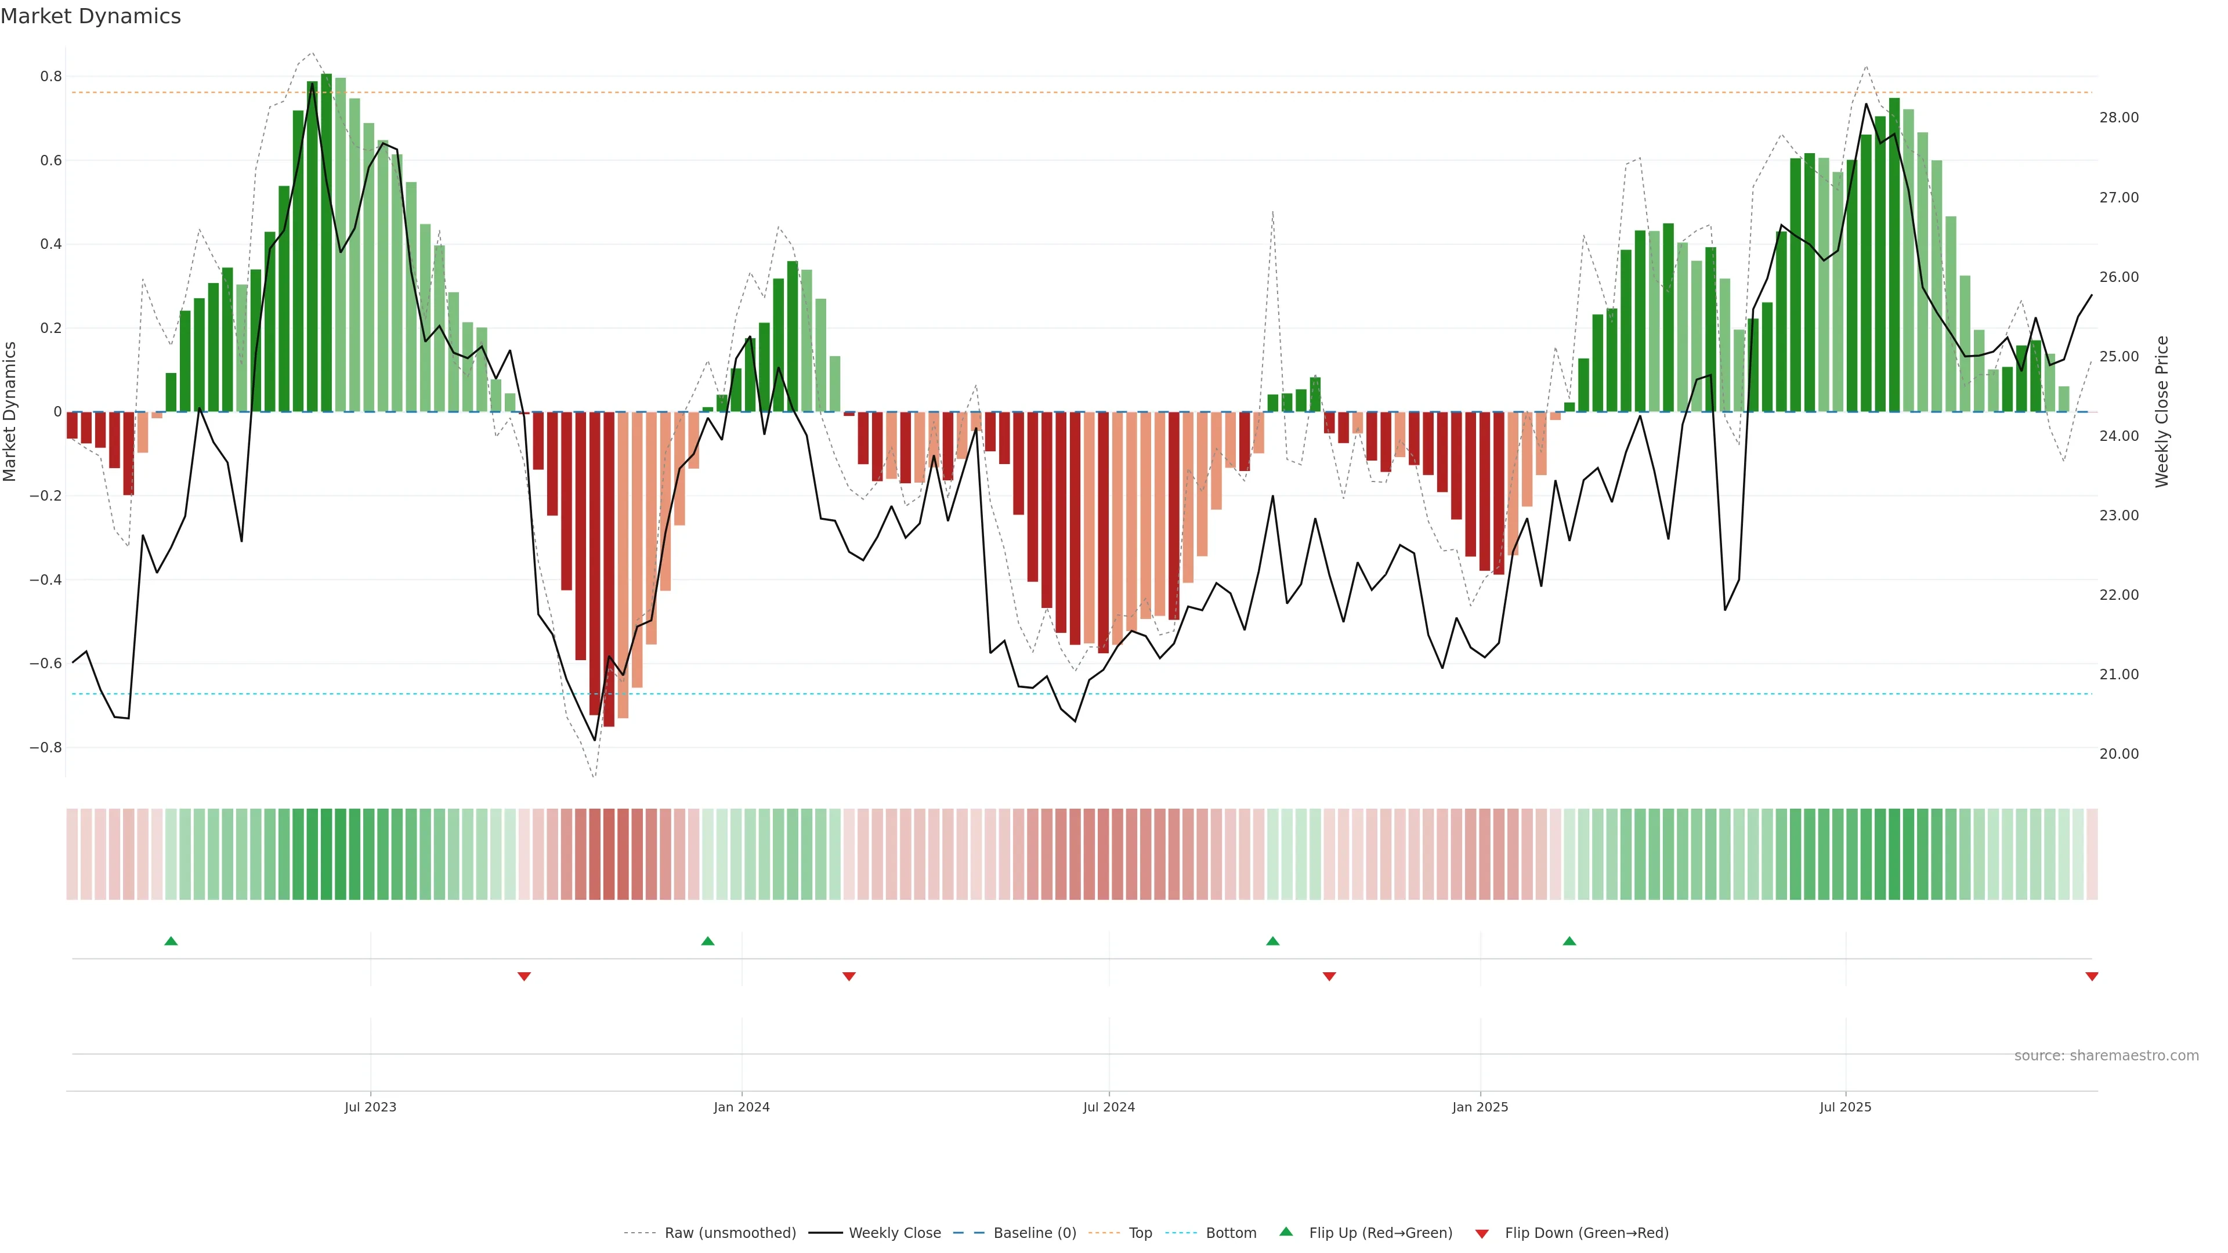Click the Flip Up marker nearest Jan 2024

pos(707,941)
